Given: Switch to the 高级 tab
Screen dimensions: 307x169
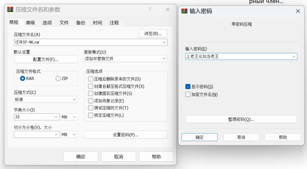Looking at the screenshot, I should [30, 23].
